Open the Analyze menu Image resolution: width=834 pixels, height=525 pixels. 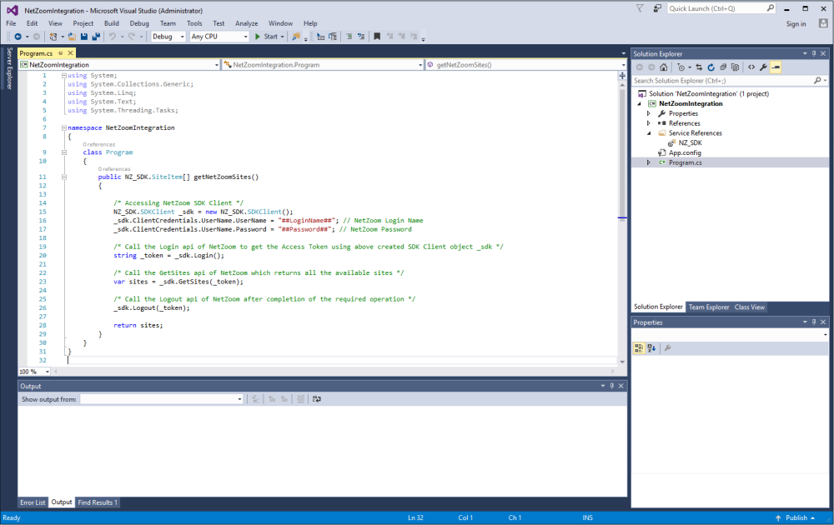point(247,23)
